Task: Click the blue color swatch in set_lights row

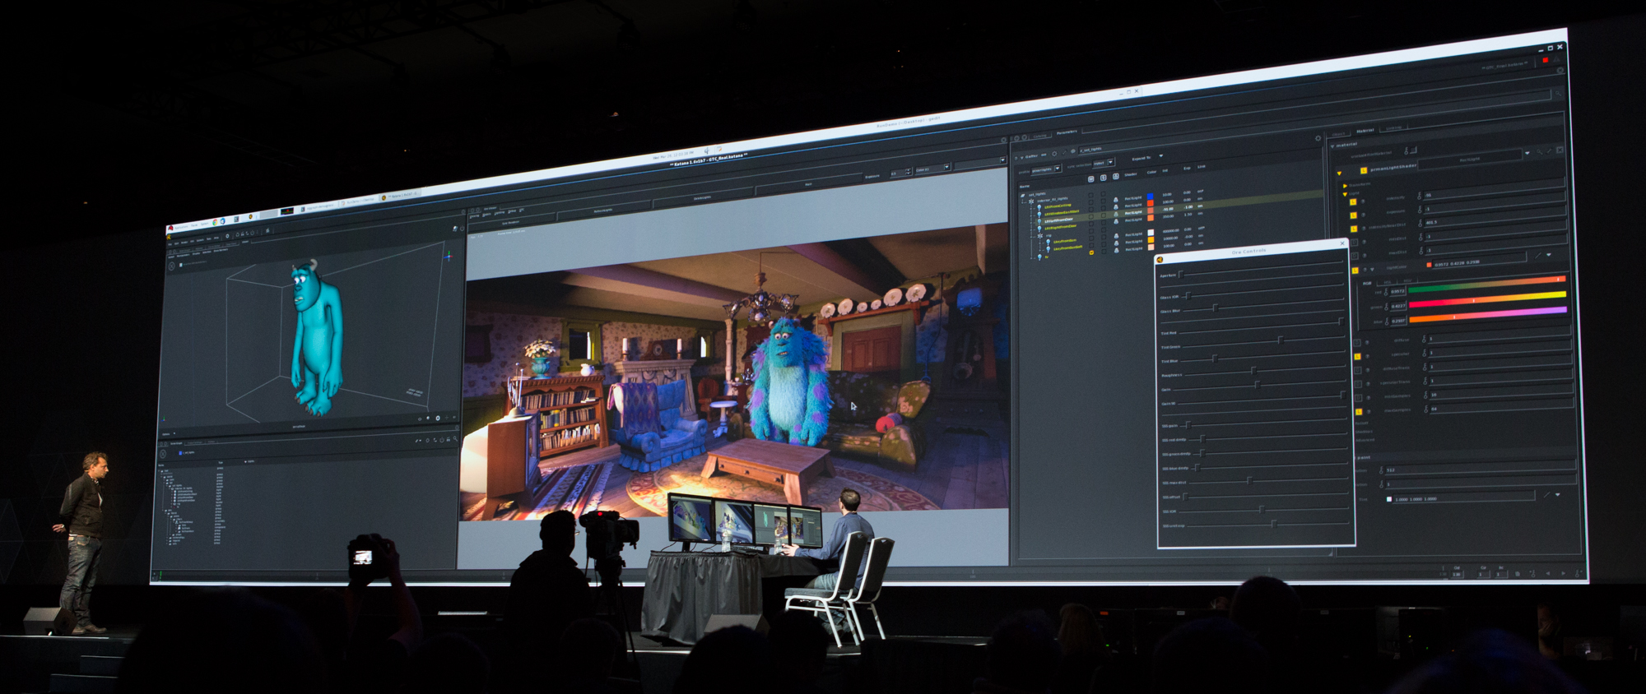Action: [x=1150, y=196]
